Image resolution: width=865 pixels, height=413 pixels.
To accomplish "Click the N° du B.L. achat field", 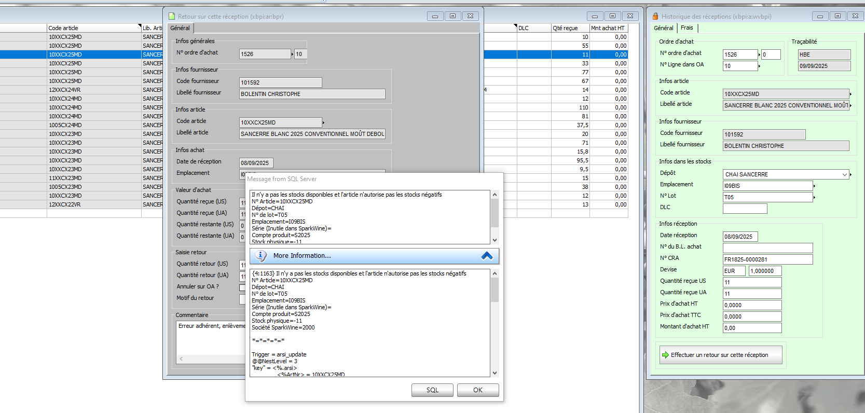I will coord(767,248).
